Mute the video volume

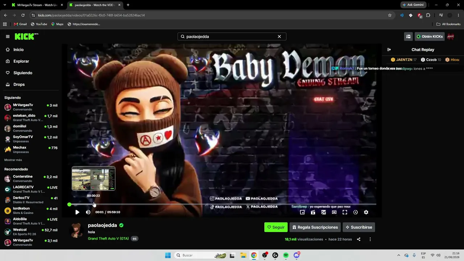coord(88,212)
